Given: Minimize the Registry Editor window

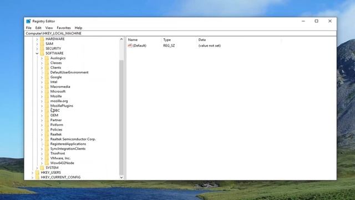Looking at the screenshot, I should pos(303,21).
